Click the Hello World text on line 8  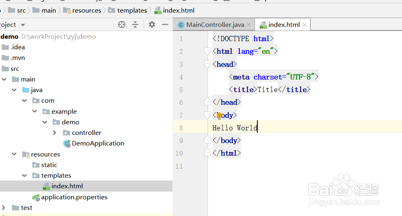(x=234, y=128)
